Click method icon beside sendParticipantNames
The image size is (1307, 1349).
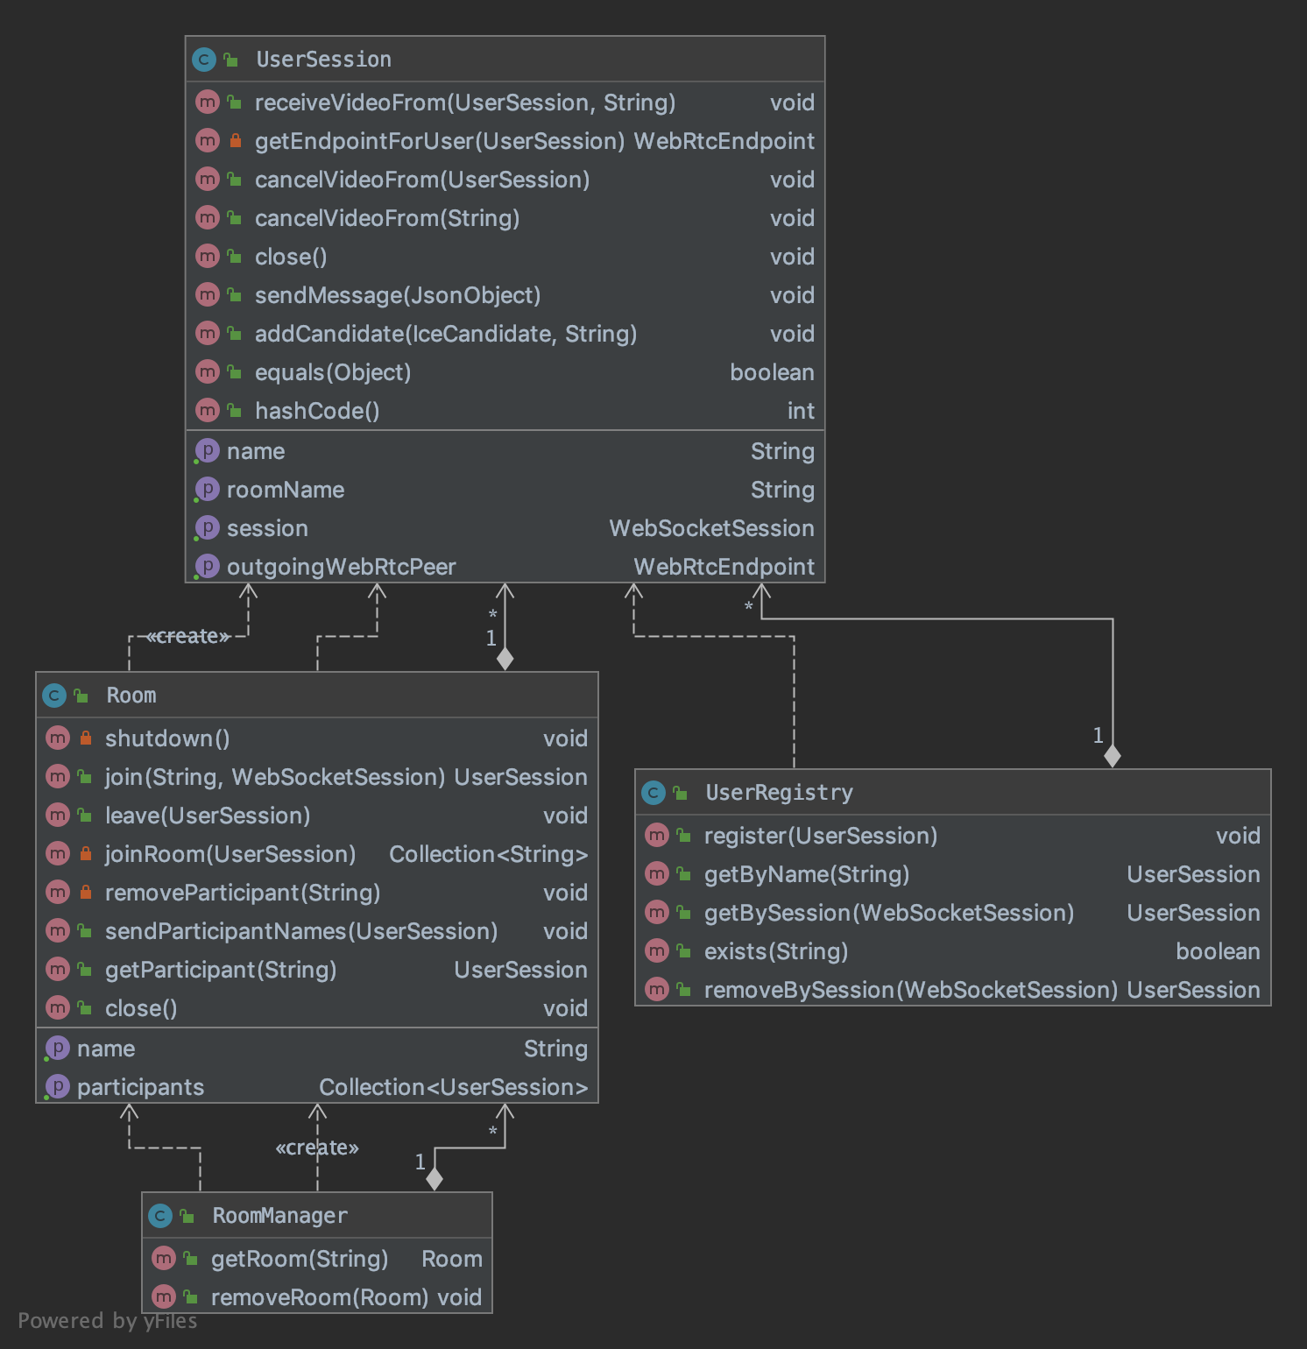(x=58, y=930)
